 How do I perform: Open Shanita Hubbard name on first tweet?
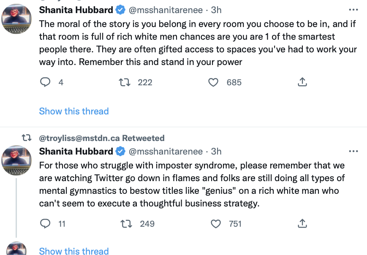click(x=76, y=10)
